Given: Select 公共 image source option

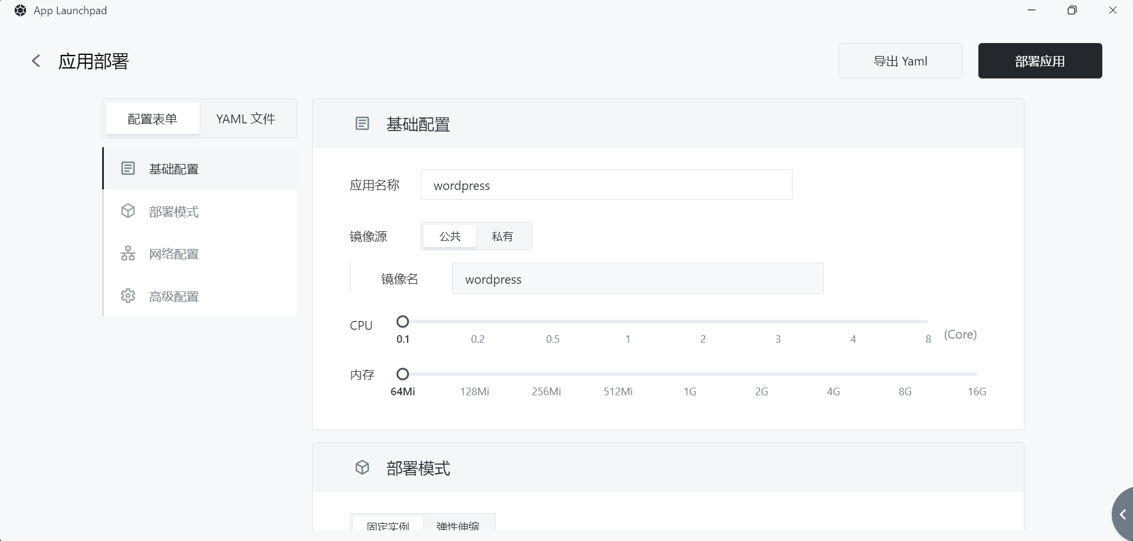Looking at the screenshot, I should (x=450, y=236).
